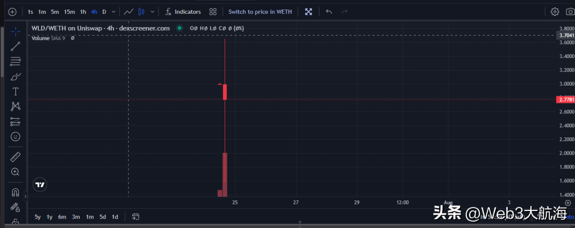This screenshot has width=575, height=228.
Task: Open the brush drawing tool
Action: click(15, 76)
